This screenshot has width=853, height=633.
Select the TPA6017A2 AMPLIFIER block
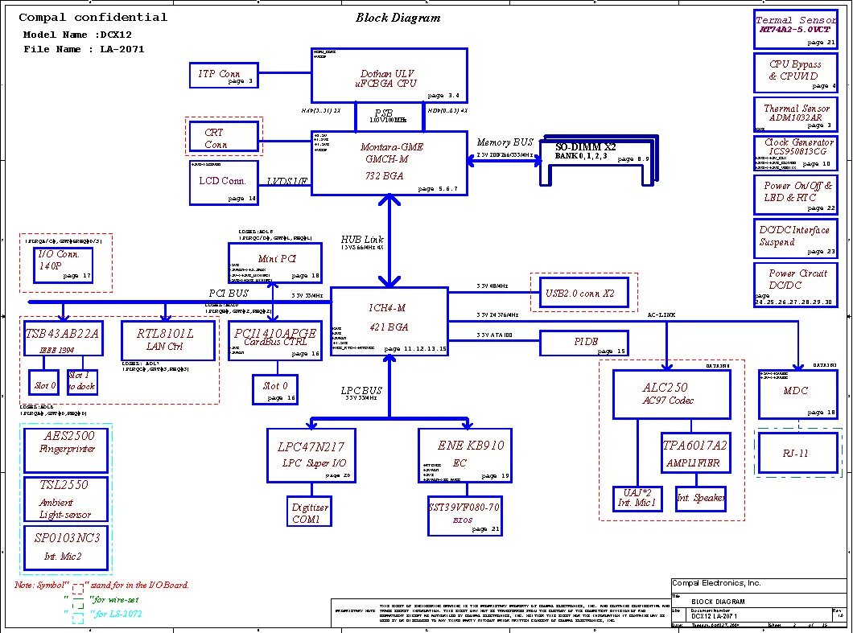pos(695,453)
